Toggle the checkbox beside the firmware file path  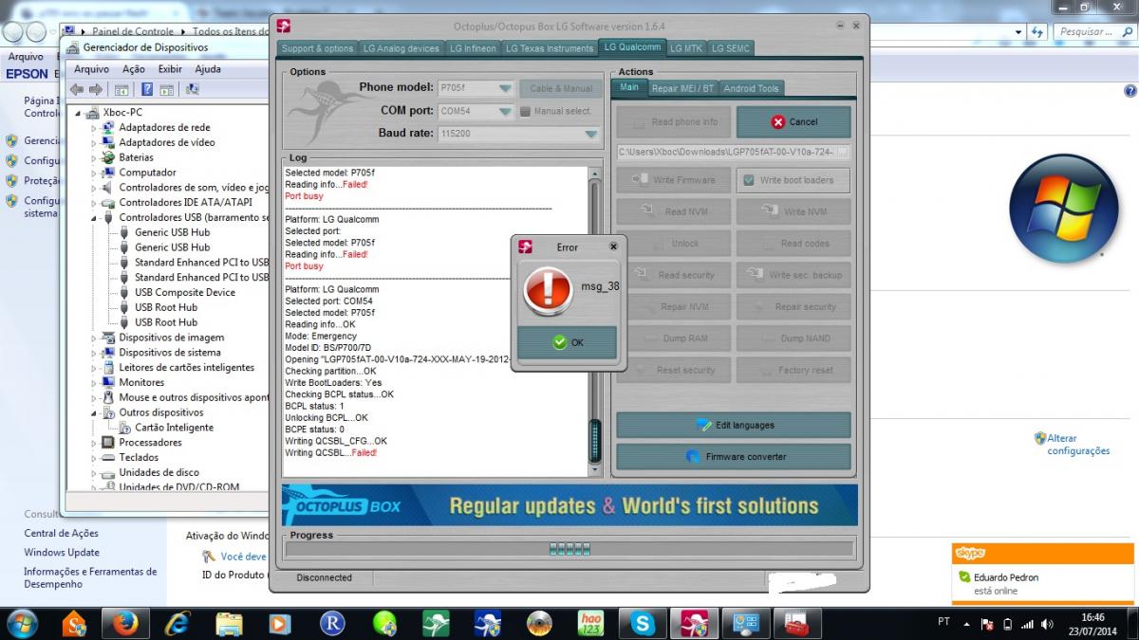click(x=842, y=152)
